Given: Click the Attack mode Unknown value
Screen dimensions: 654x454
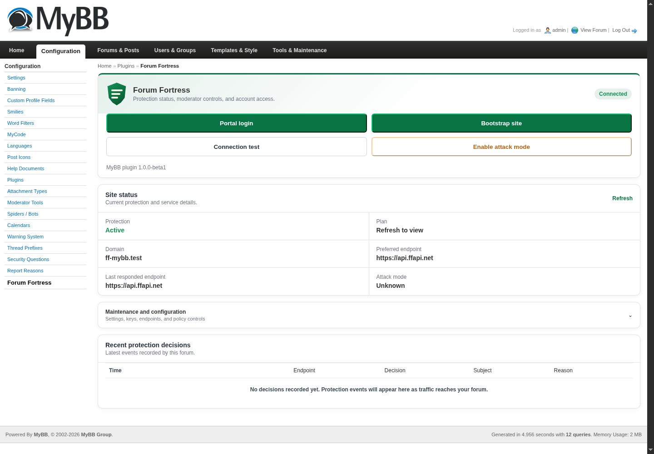Looking at the screenshot, I should (x=391, y=286).
